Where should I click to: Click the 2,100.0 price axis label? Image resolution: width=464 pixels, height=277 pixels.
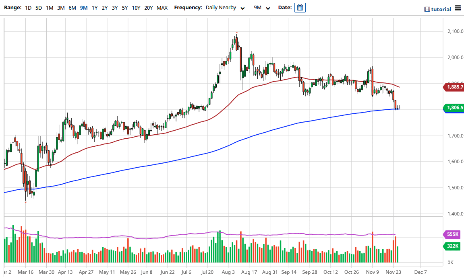pyautogui.click(x=456, y=31)
